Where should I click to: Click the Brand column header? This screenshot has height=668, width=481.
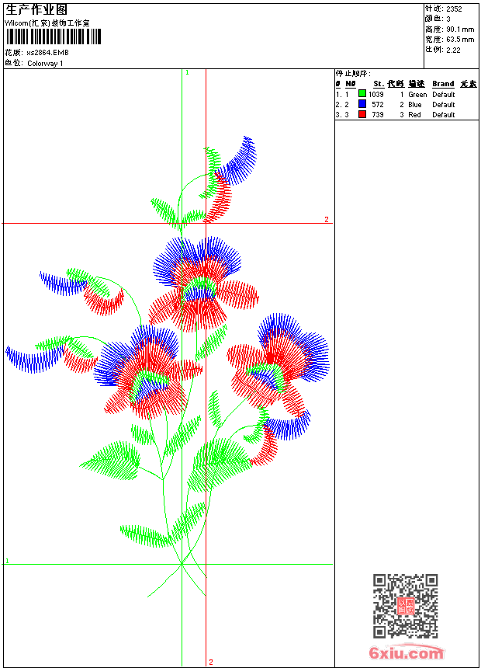click(x=443, y=84)
